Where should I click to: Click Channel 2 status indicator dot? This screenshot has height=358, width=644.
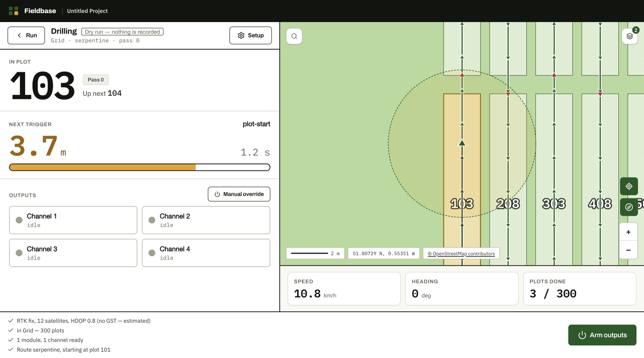(x=152, y=220)
